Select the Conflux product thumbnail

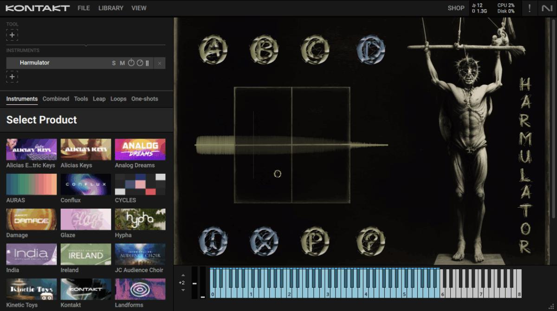[86, 184]
